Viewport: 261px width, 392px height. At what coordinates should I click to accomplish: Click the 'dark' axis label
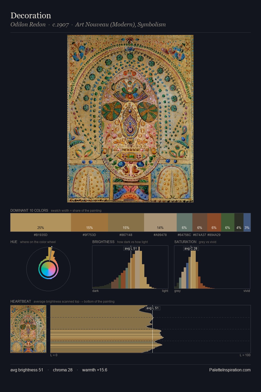96,291
